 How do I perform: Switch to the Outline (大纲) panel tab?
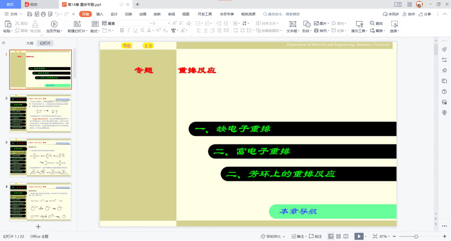click(30, 43)
